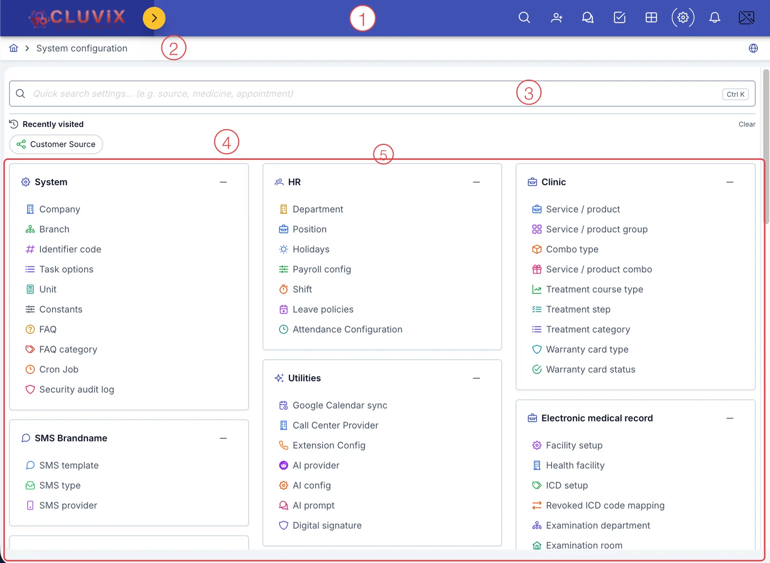The image size is (770, 563).
Task: Click the yellow sidebar expand arrow button
Action: click(154, 18)
